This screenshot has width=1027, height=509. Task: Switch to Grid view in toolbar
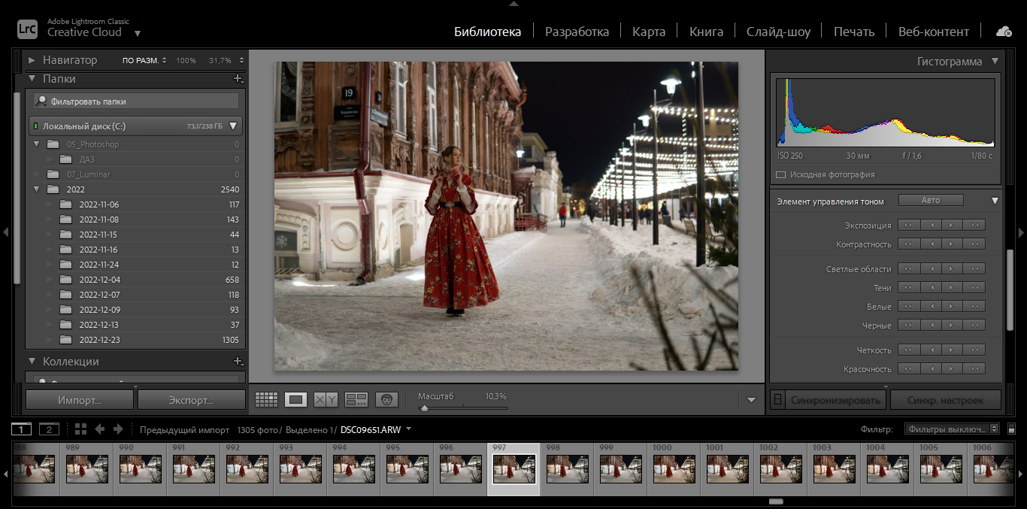click(x=266, y=400)
